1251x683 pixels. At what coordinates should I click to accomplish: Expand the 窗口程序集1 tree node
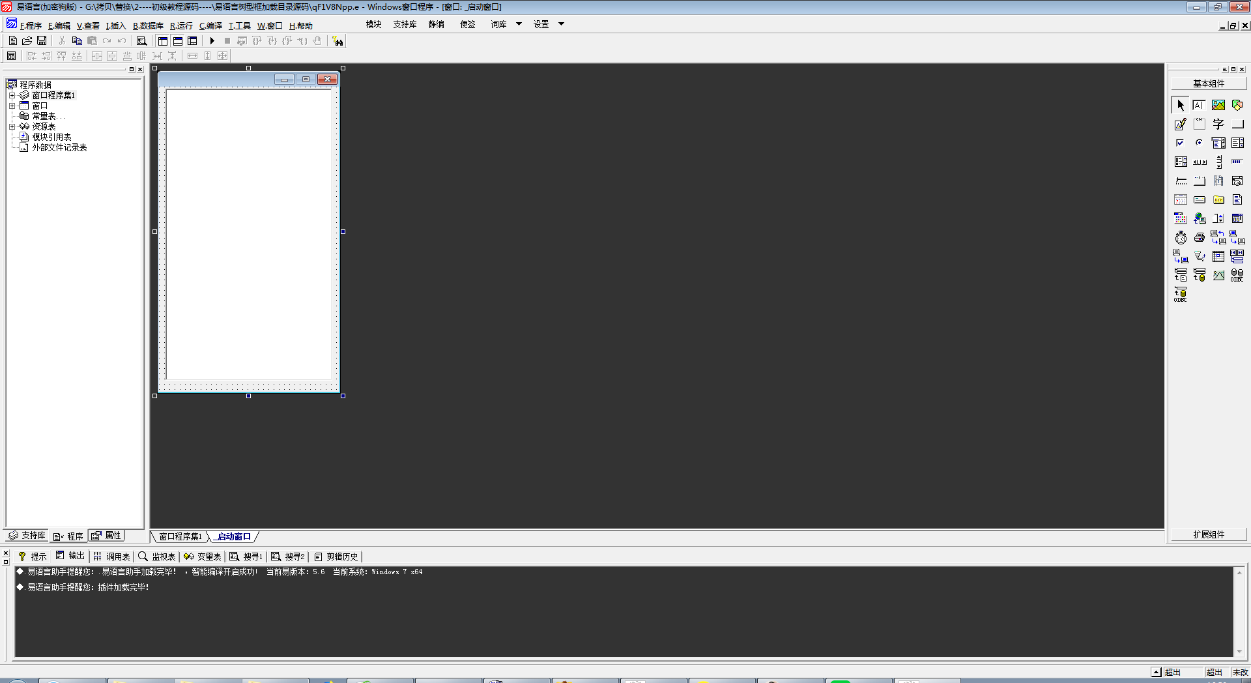pyautogui.click(x=12, y=95)
